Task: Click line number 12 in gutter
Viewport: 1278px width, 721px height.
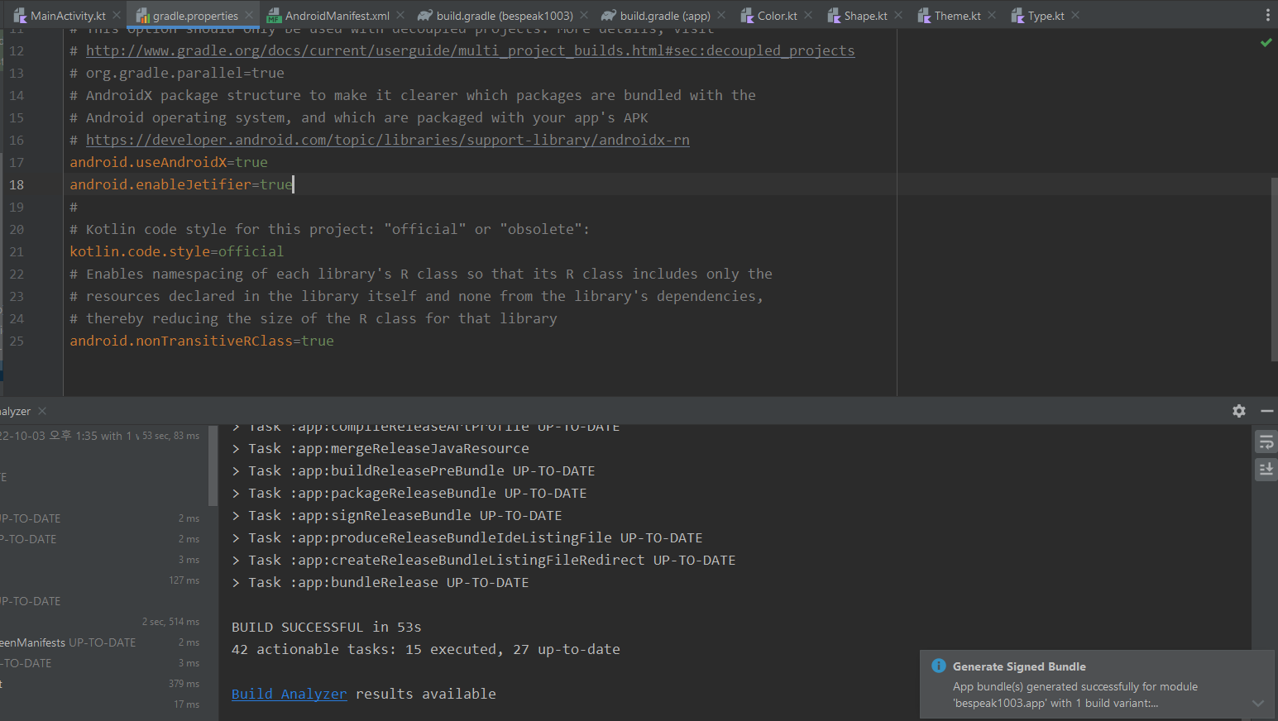Action: pos(17,50)
